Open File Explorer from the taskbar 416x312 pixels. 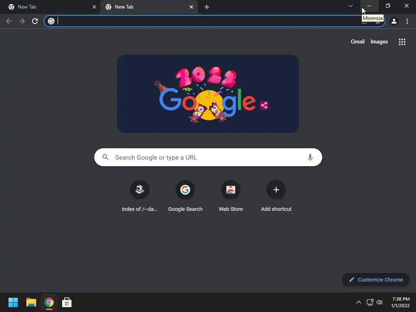click(31, 302)
